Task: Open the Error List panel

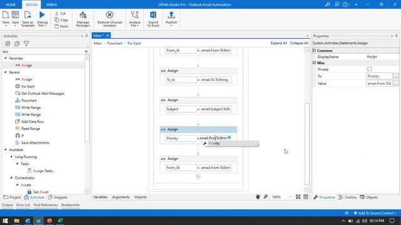Action: pos(23,205)
